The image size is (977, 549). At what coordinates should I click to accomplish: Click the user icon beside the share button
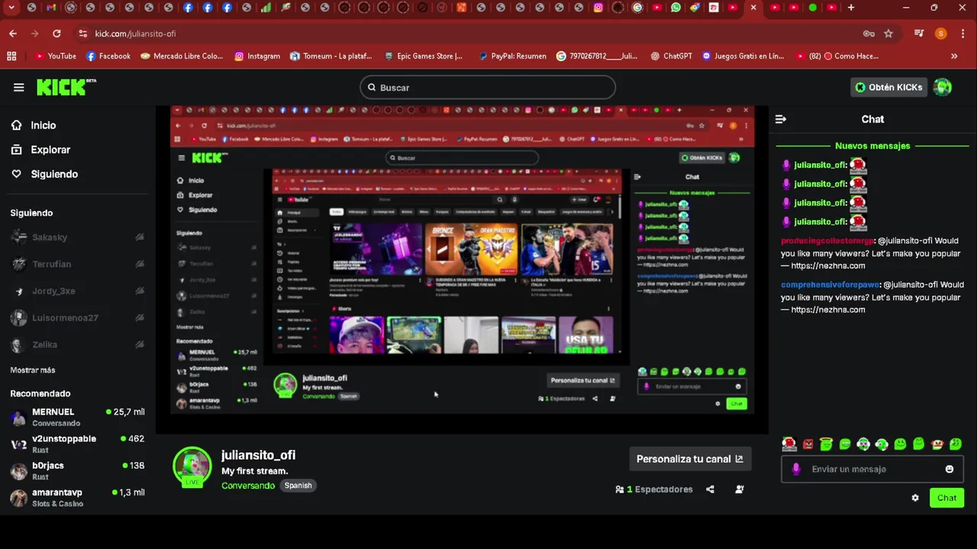point(740,490)
